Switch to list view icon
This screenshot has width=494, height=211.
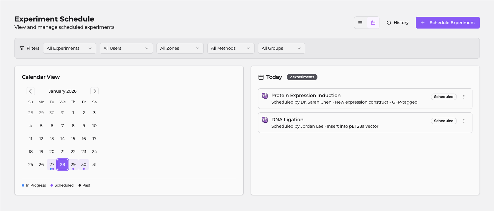(360, 23)
